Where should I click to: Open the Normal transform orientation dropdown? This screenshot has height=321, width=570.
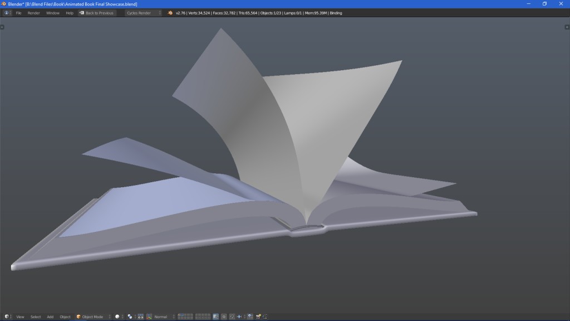(160, 316)
